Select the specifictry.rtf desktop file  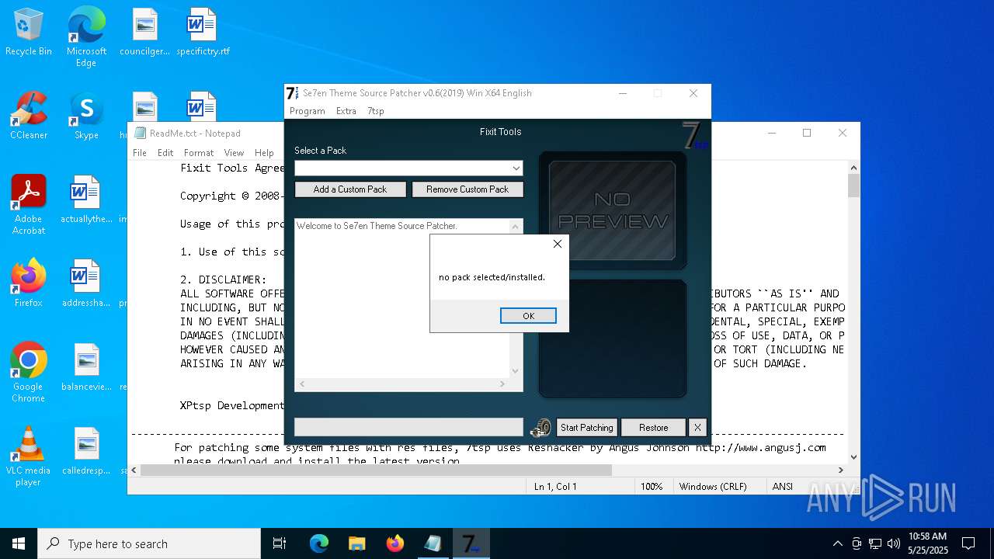click(x=203, y=32)
